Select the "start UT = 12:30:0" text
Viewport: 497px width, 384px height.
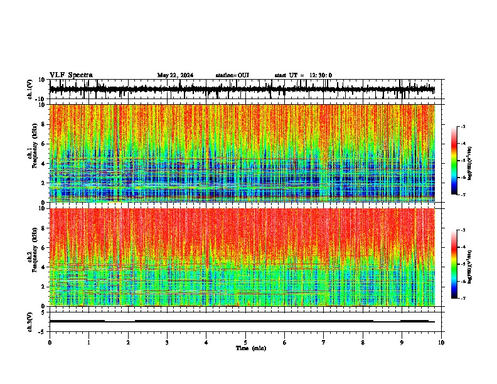(x=303, y=75)
